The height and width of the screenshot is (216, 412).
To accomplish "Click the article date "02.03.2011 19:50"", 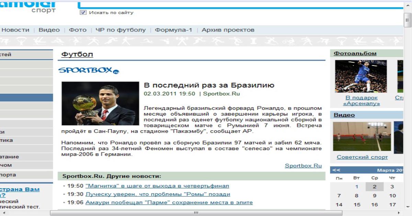I will [169, 93].
